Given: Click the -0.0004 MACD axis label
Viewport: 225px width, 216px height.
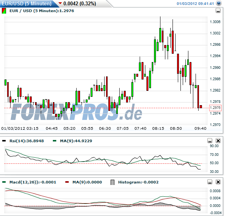Looking at the screenshot, I should pyautogui.click(x=216, y=213).
